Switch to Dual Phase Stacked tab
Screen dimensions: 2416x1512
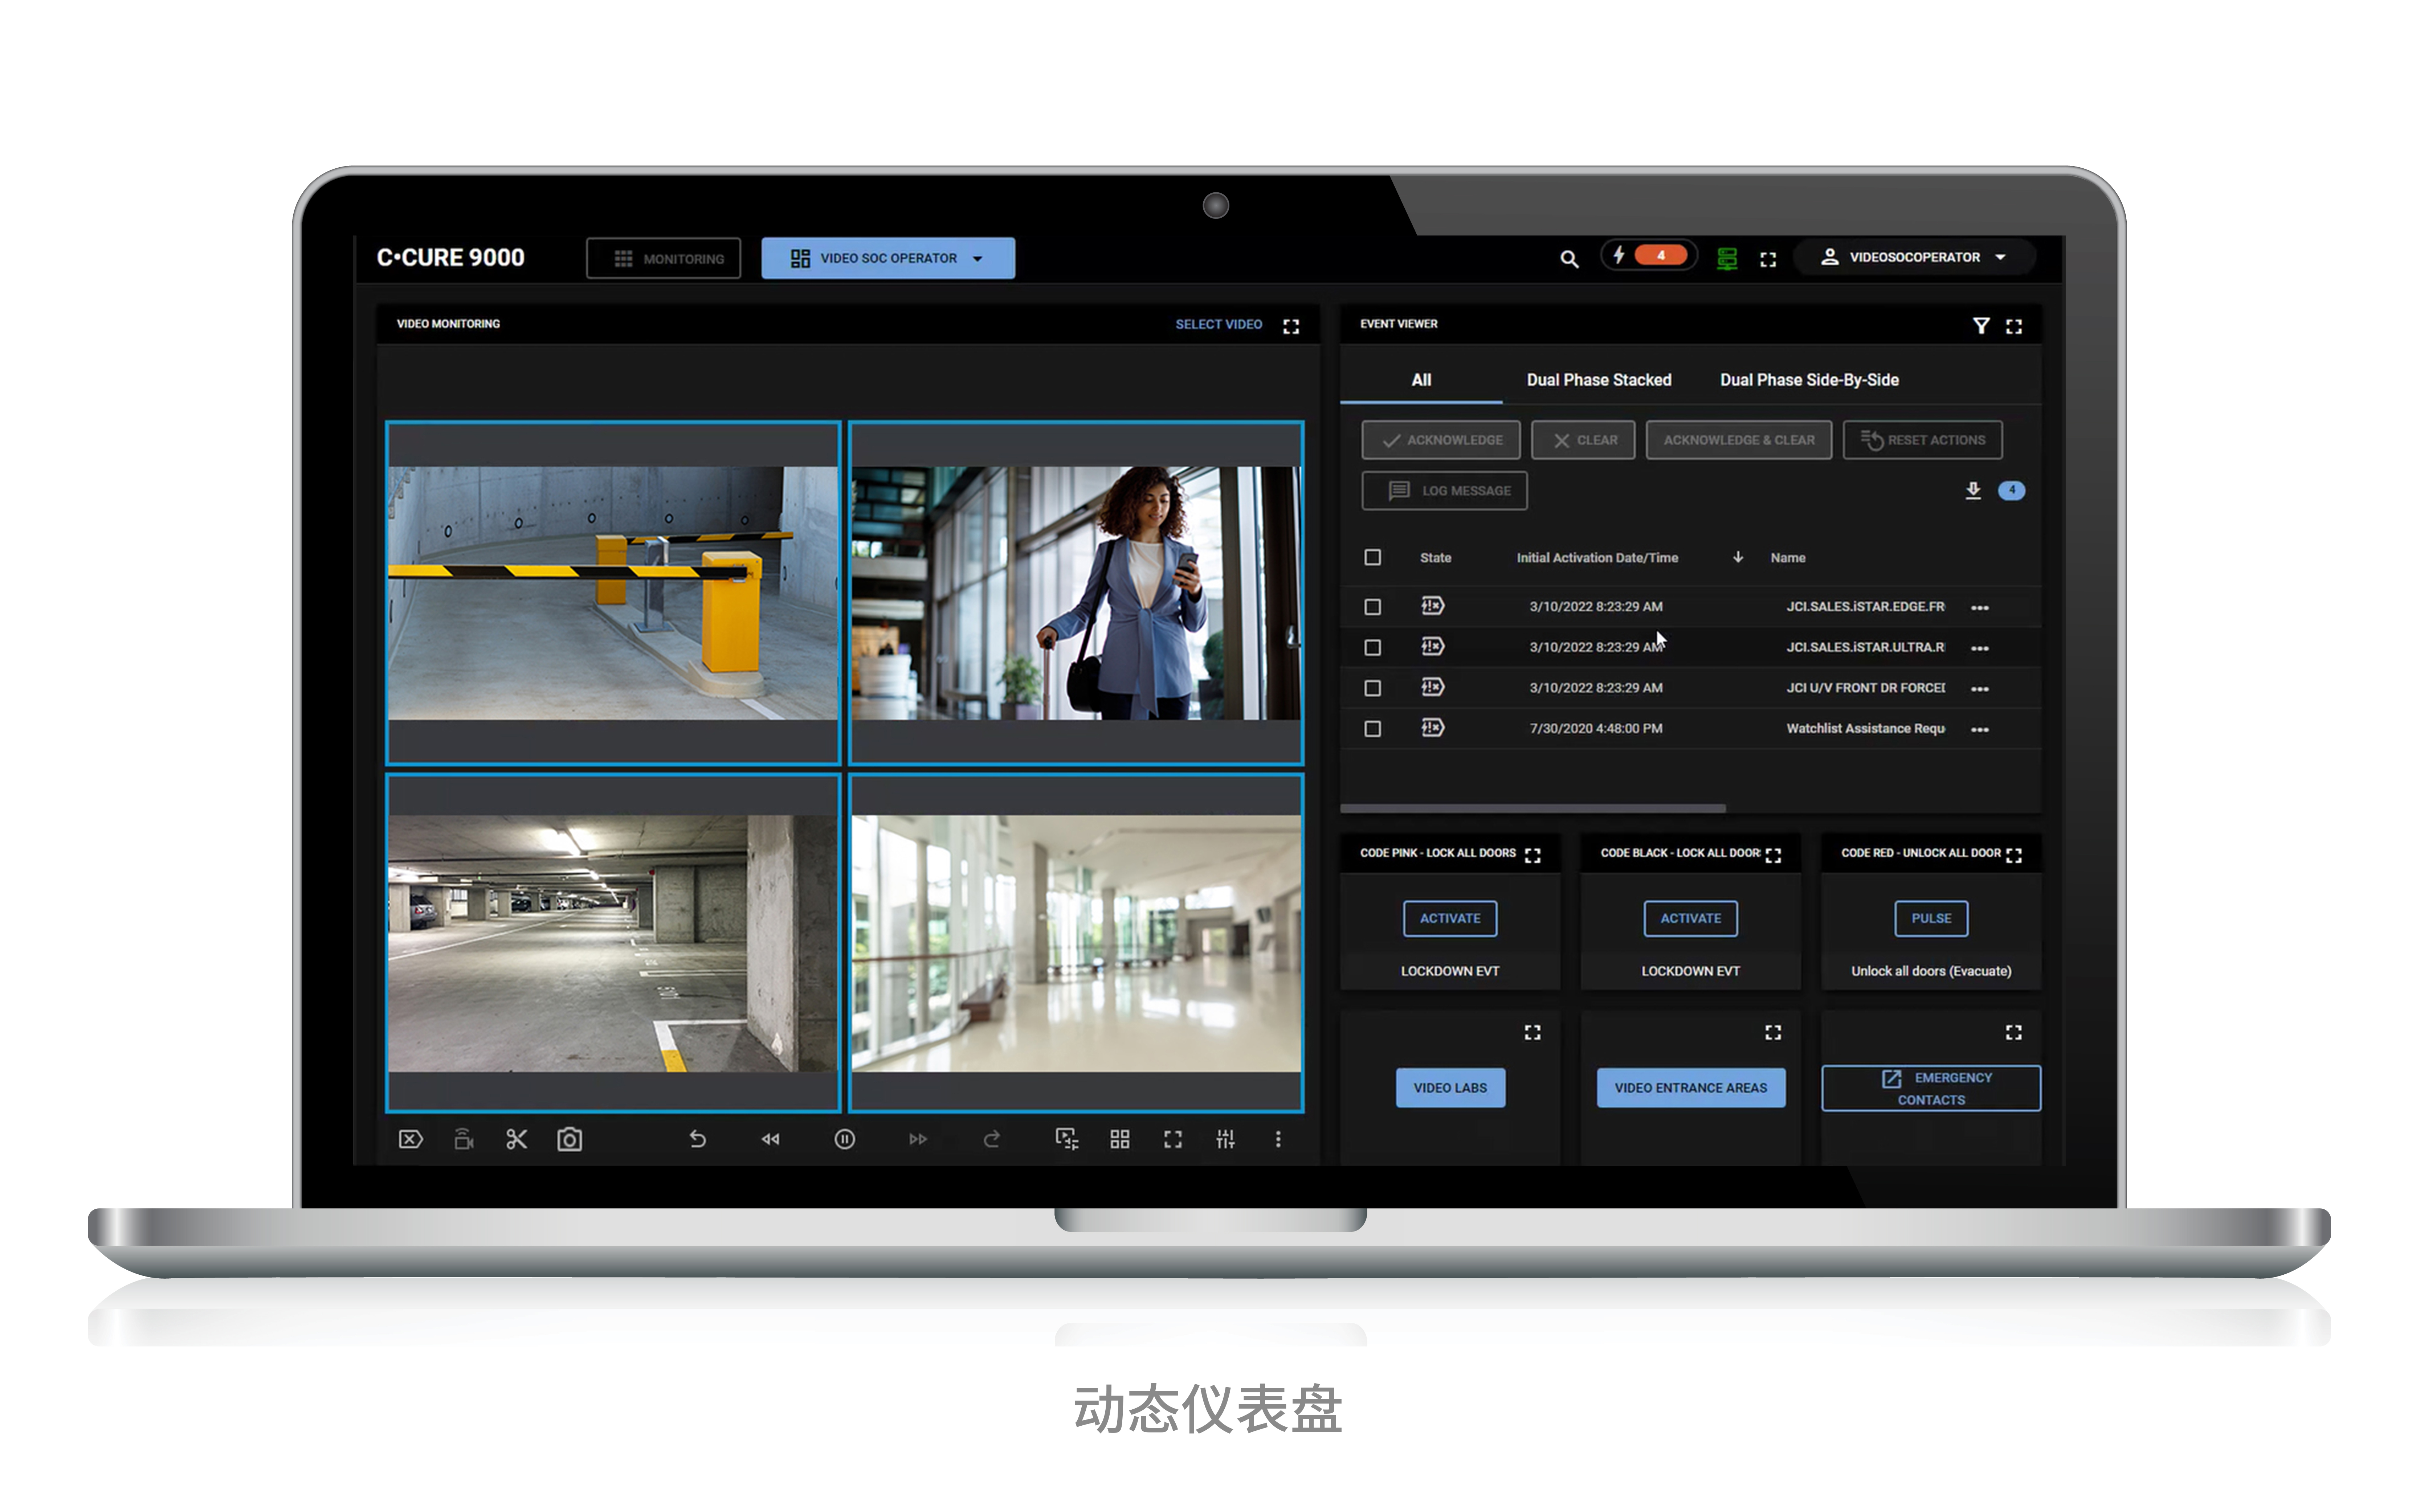[x=1599, y=380]
